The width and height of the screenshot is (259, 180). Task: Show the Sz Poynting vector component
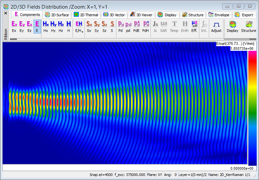coord(104,26)
